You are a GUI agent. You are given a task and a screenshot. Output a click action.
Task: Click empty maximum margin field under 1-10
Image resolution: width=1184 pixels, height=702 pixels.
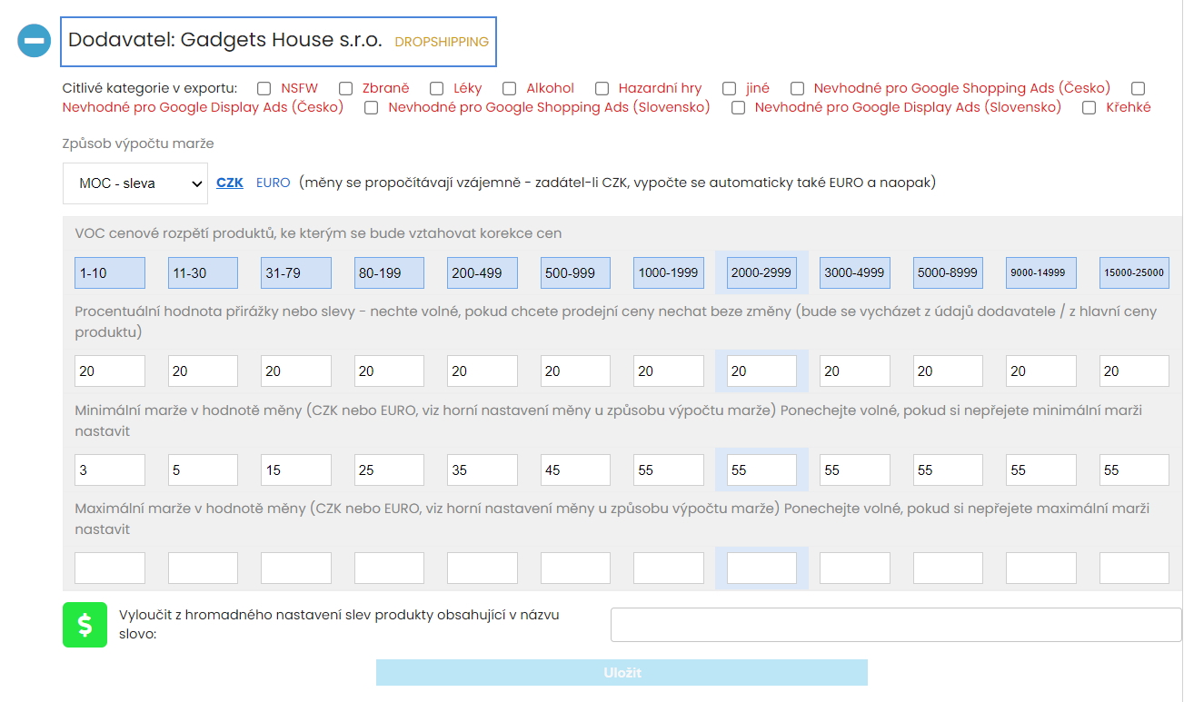(x=110, y=568)
